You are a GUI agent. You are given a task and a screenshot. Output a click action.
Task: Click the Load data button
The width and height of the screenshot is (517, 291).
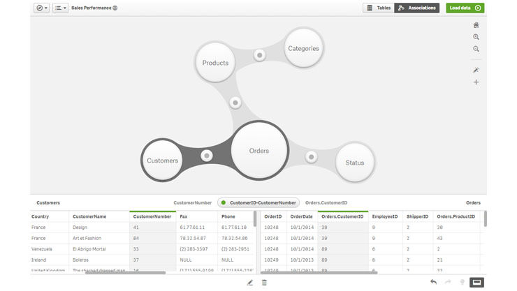465,8
